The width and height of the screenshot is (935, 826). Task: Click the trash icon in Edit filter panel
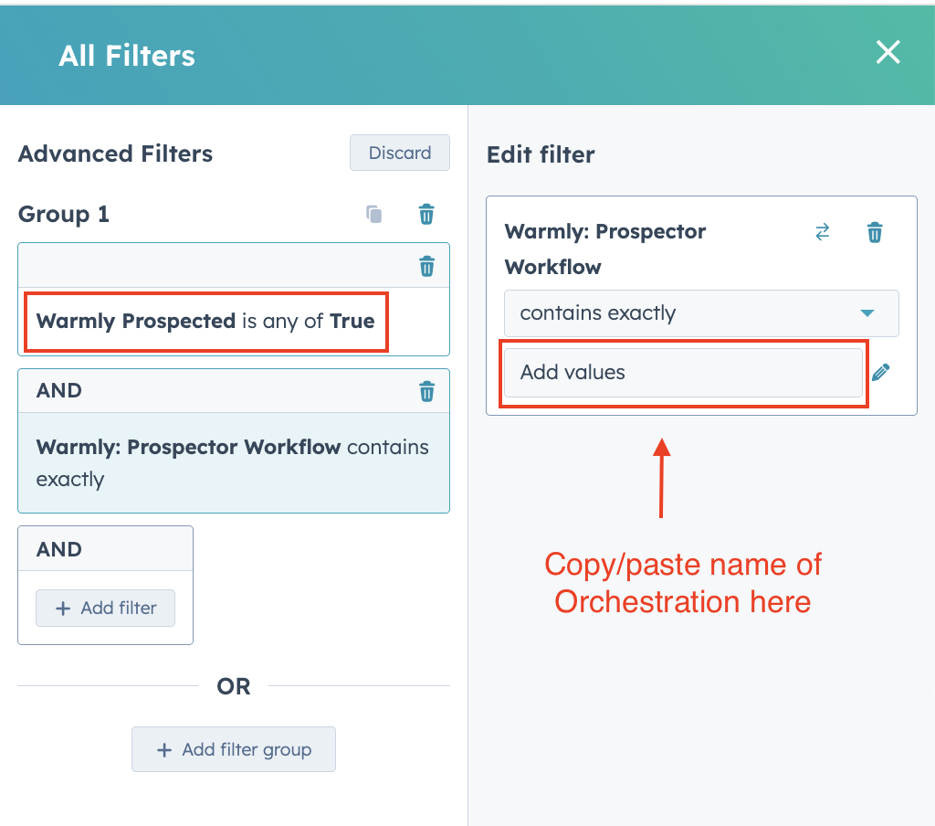coord(875,232)
